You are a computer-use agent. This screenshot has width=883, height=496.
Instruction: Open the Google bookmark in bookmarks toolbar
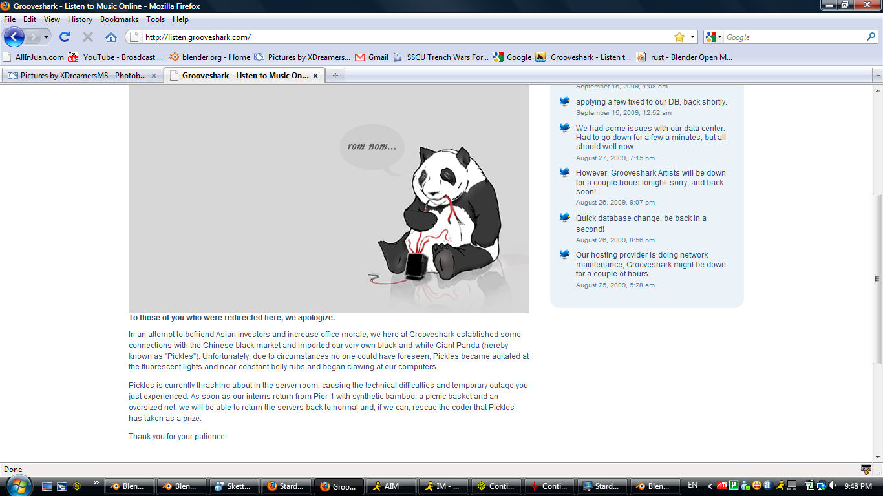click(512, 57)
